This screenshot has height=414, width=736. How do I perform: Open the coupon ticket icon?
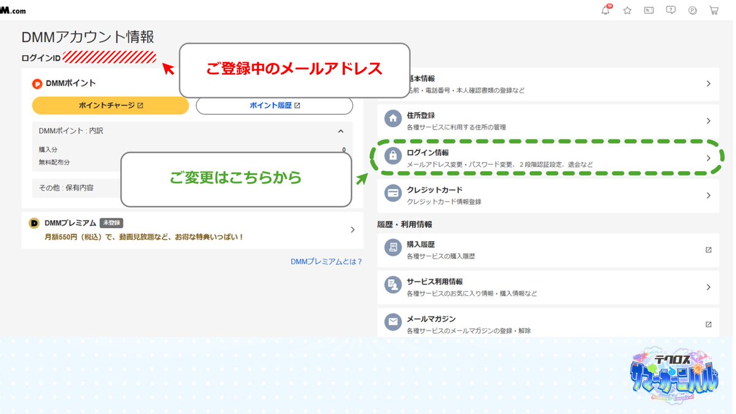click(x=649, y=10)
